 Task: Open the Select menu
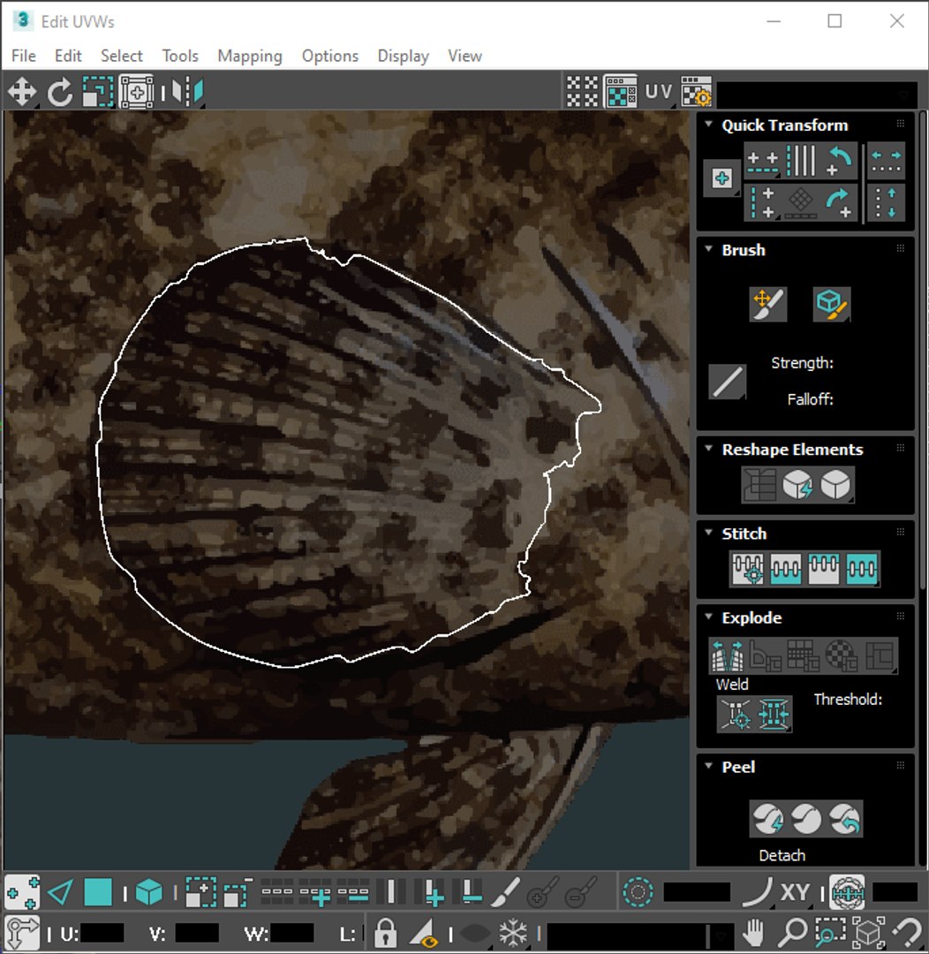[x=122, y=56]
